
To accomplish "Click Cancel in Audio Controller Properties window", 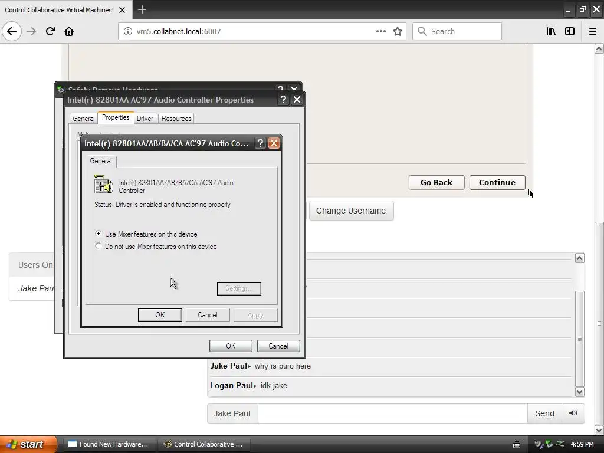I will [x=278, y=346].
